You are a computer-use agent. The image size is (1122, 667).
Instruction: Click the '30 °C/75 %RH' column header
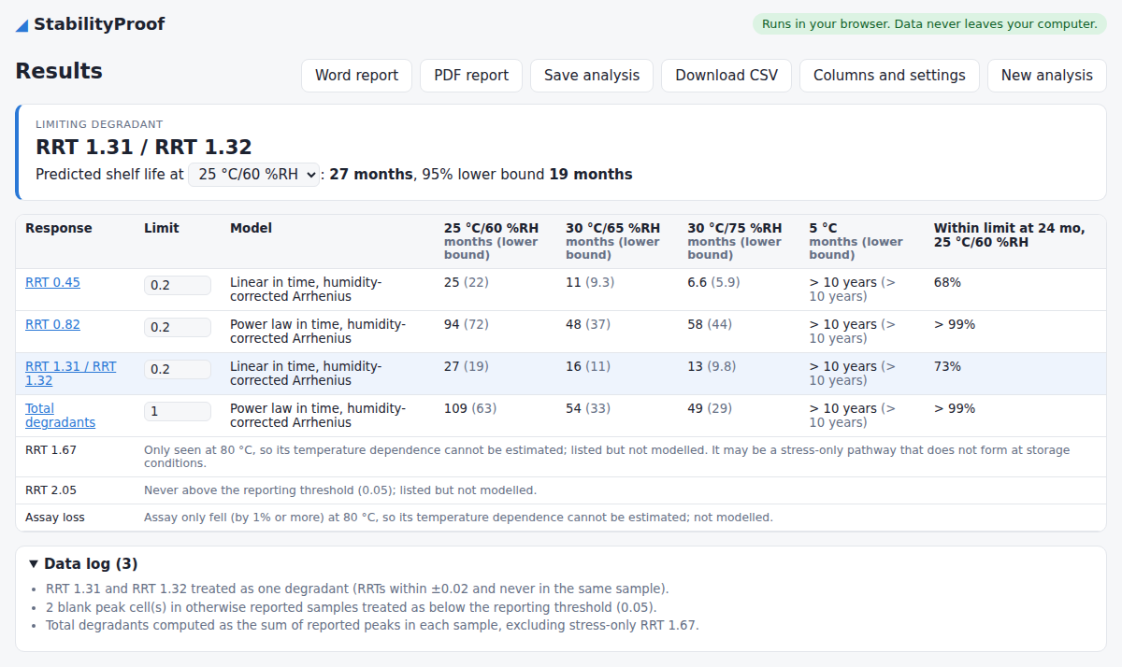(x=735, y=228)
